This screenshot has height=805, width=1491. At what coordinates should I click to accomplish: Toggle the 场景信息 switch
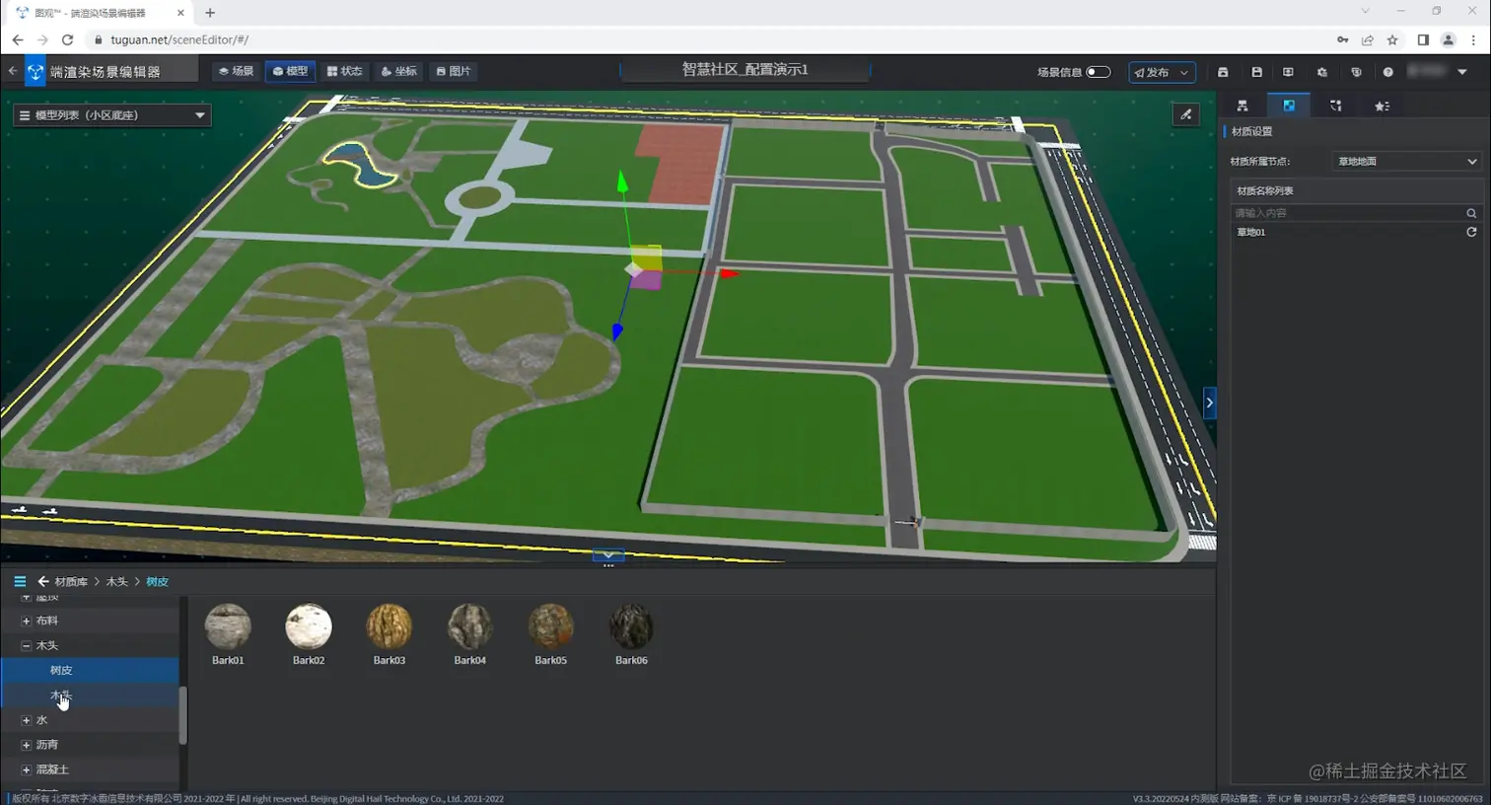1099,72
